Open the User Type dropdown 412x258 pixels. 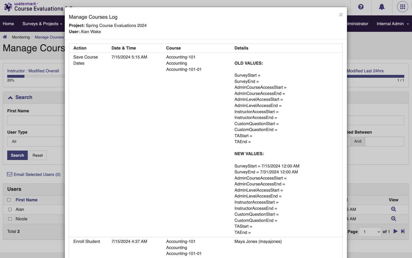pyautogui.click(x=36, y=142)
